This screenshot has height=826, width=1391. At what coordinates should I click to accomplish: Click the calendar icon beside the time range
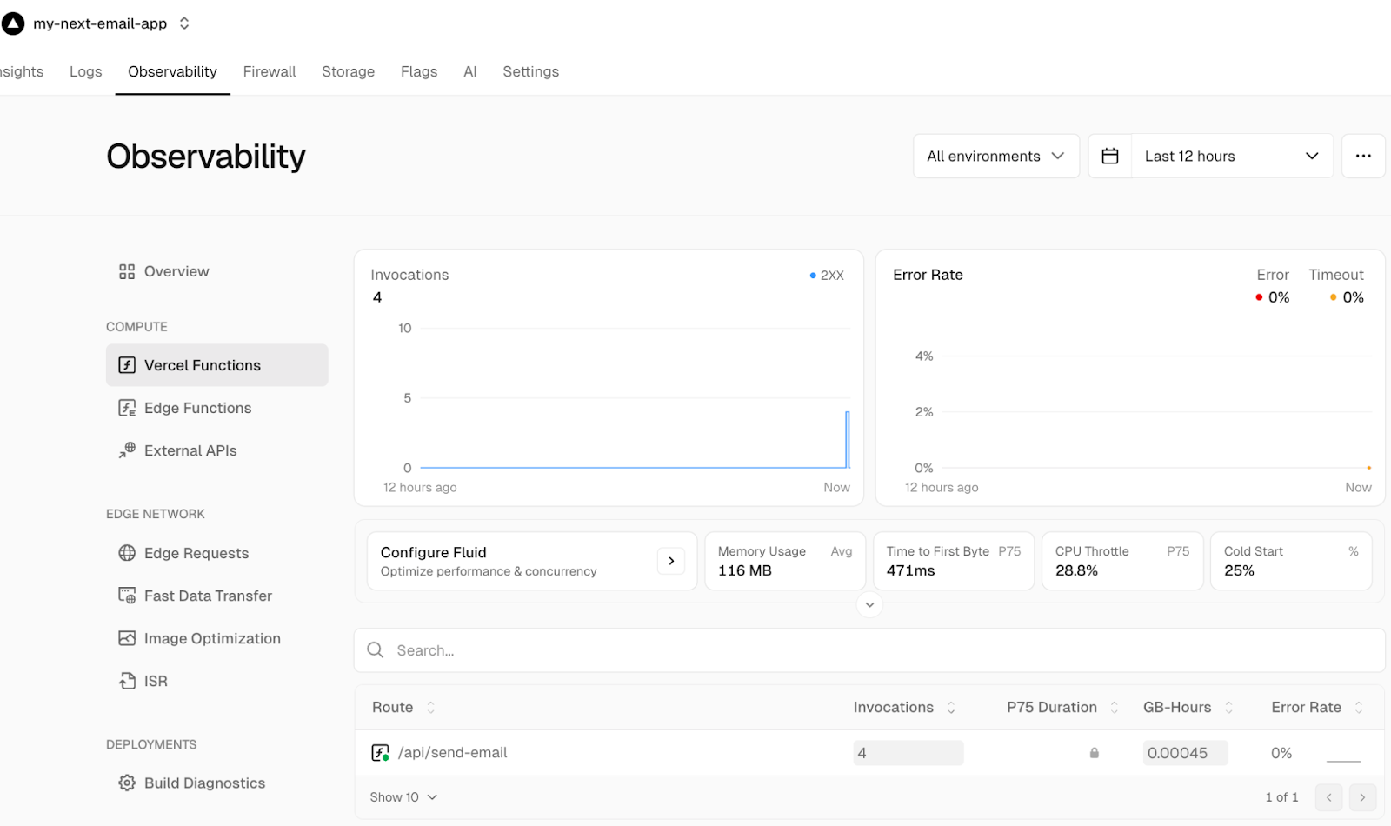[1110, 156]
